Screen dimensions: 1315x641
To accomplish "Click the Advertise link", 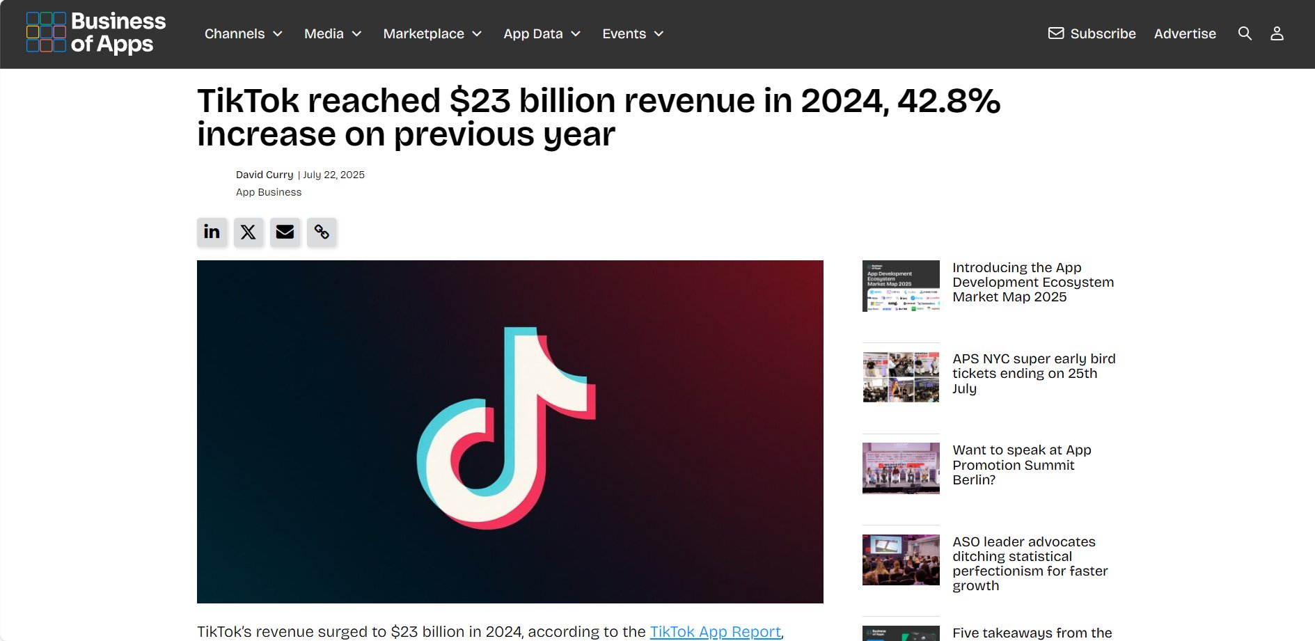I will pyautogui.click(x=1185, y=33).
